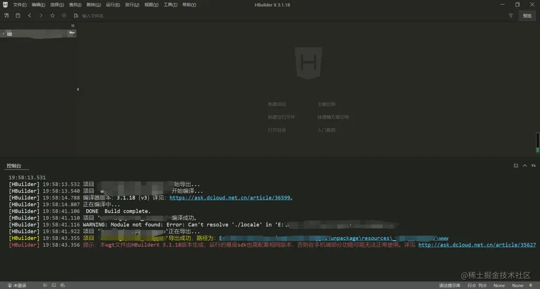Open the project panel hamburger menu
540x289 pixels.
coord(73,26)
